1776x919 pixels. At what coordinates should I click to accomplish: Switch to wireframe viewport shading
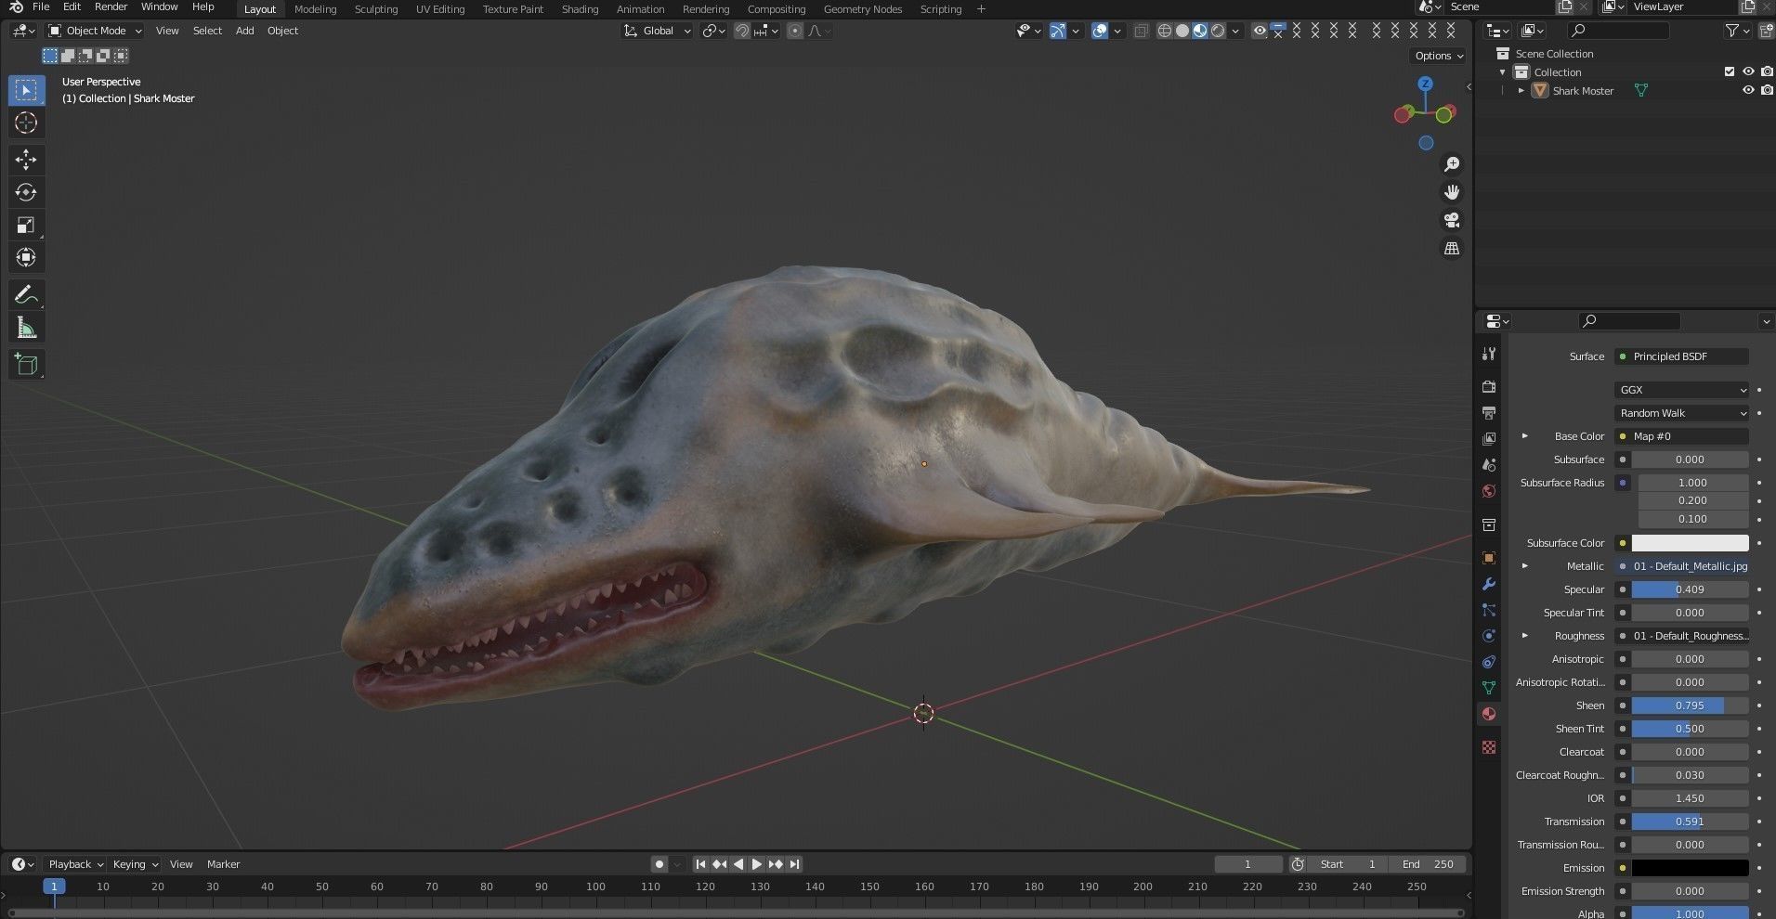coord(1164,31)
